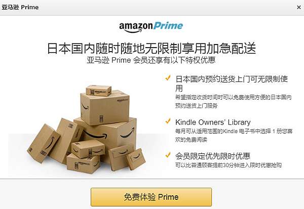Select the 日本国内预约送货上门可无限制使用 benefit title
This screenshot has width=304, height=209.
tap(232, 83)
